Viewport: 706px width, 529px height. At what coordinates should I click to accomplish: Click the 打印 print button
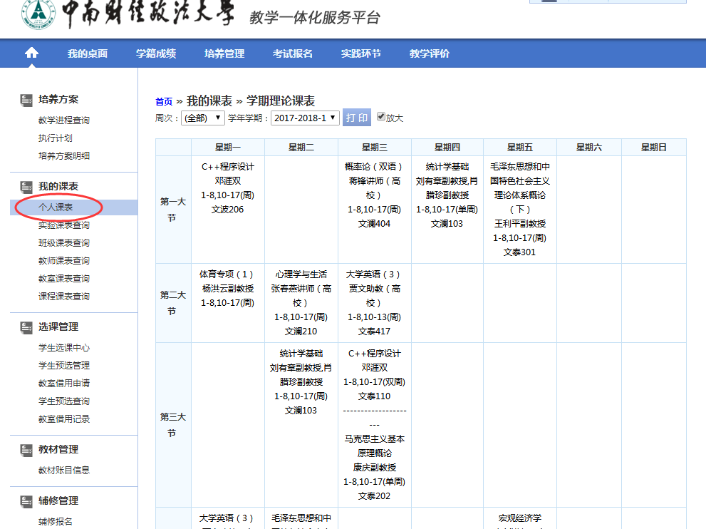pos(357,118)
